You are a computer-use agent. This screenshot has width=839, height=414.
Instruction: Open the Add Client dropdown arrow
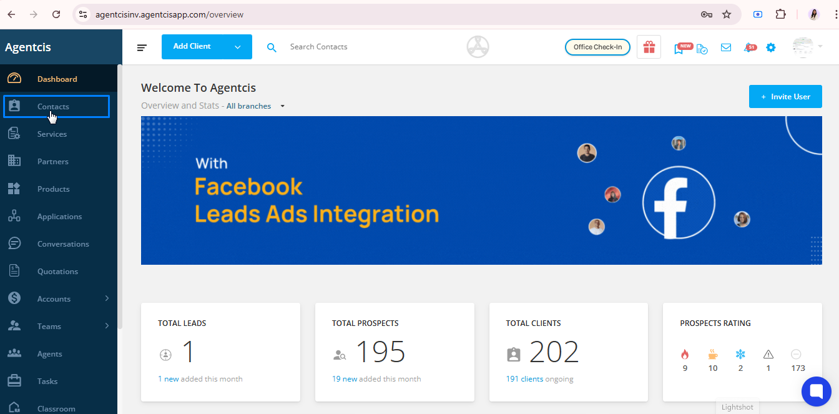point(238,47)
